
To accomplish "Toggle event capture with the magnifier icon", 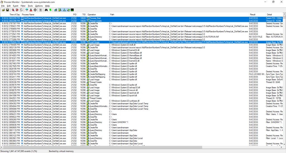I will coord(13,10).
